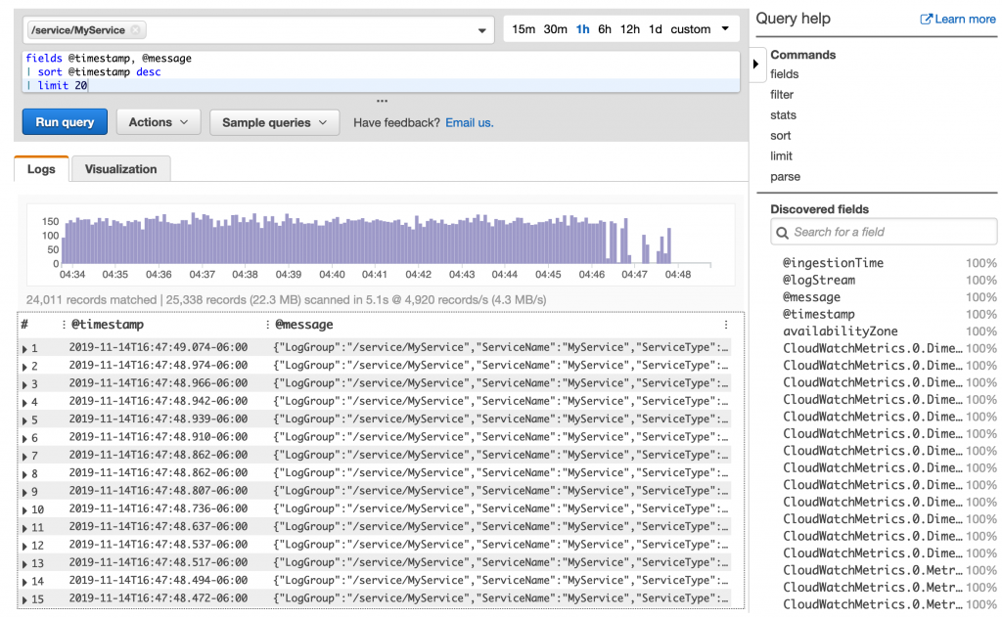The width and height of the screenshot is (1002, 618).
Task: Select the Logs tab
Action: pyautogui.click(x=40, y=168)
